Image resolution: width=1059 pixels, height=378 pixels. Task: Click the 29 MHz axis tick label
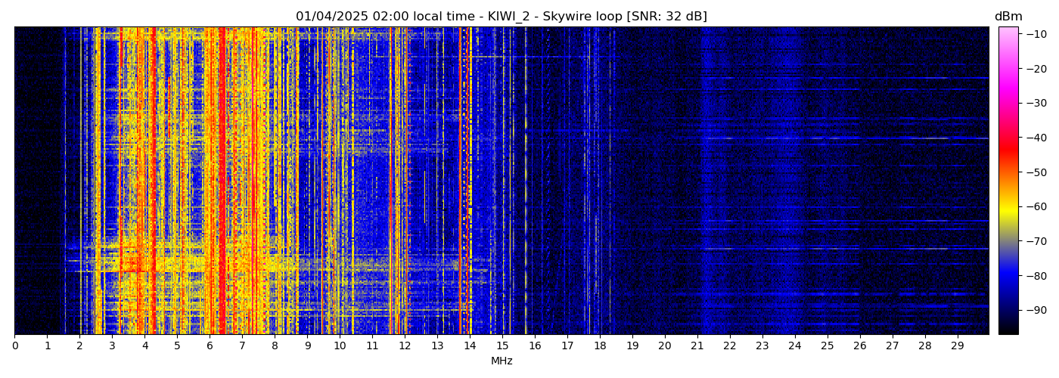point(957,345)
